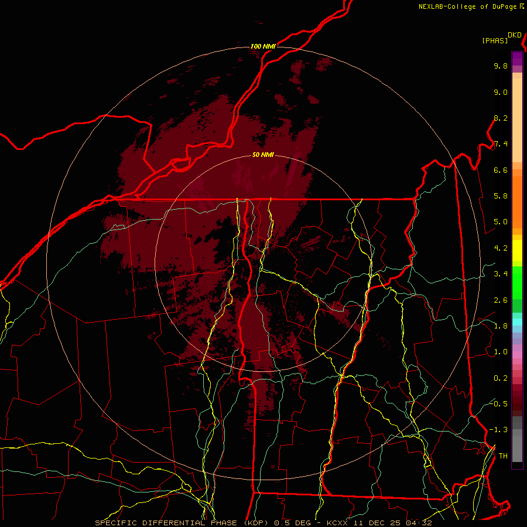Click the pink color bar segment
This screenshot has height=527, width=527.
517,355
